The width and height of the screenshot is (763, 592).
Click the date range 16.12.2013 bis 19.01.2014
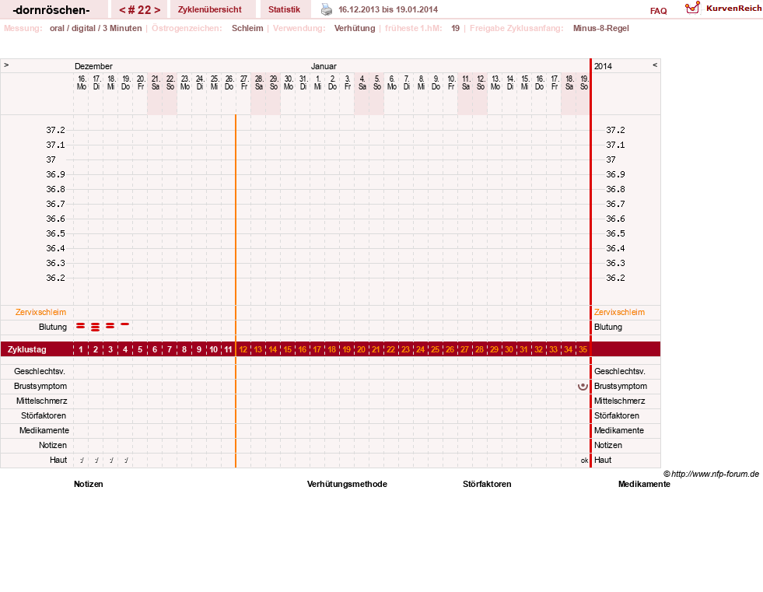(x=388, y=10)
